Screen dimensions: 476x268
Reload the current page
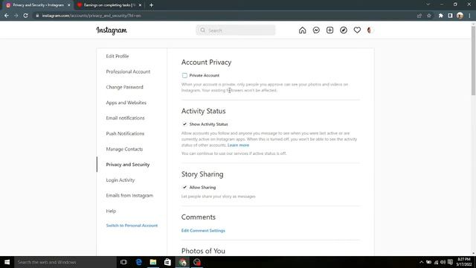coord(26,16)
